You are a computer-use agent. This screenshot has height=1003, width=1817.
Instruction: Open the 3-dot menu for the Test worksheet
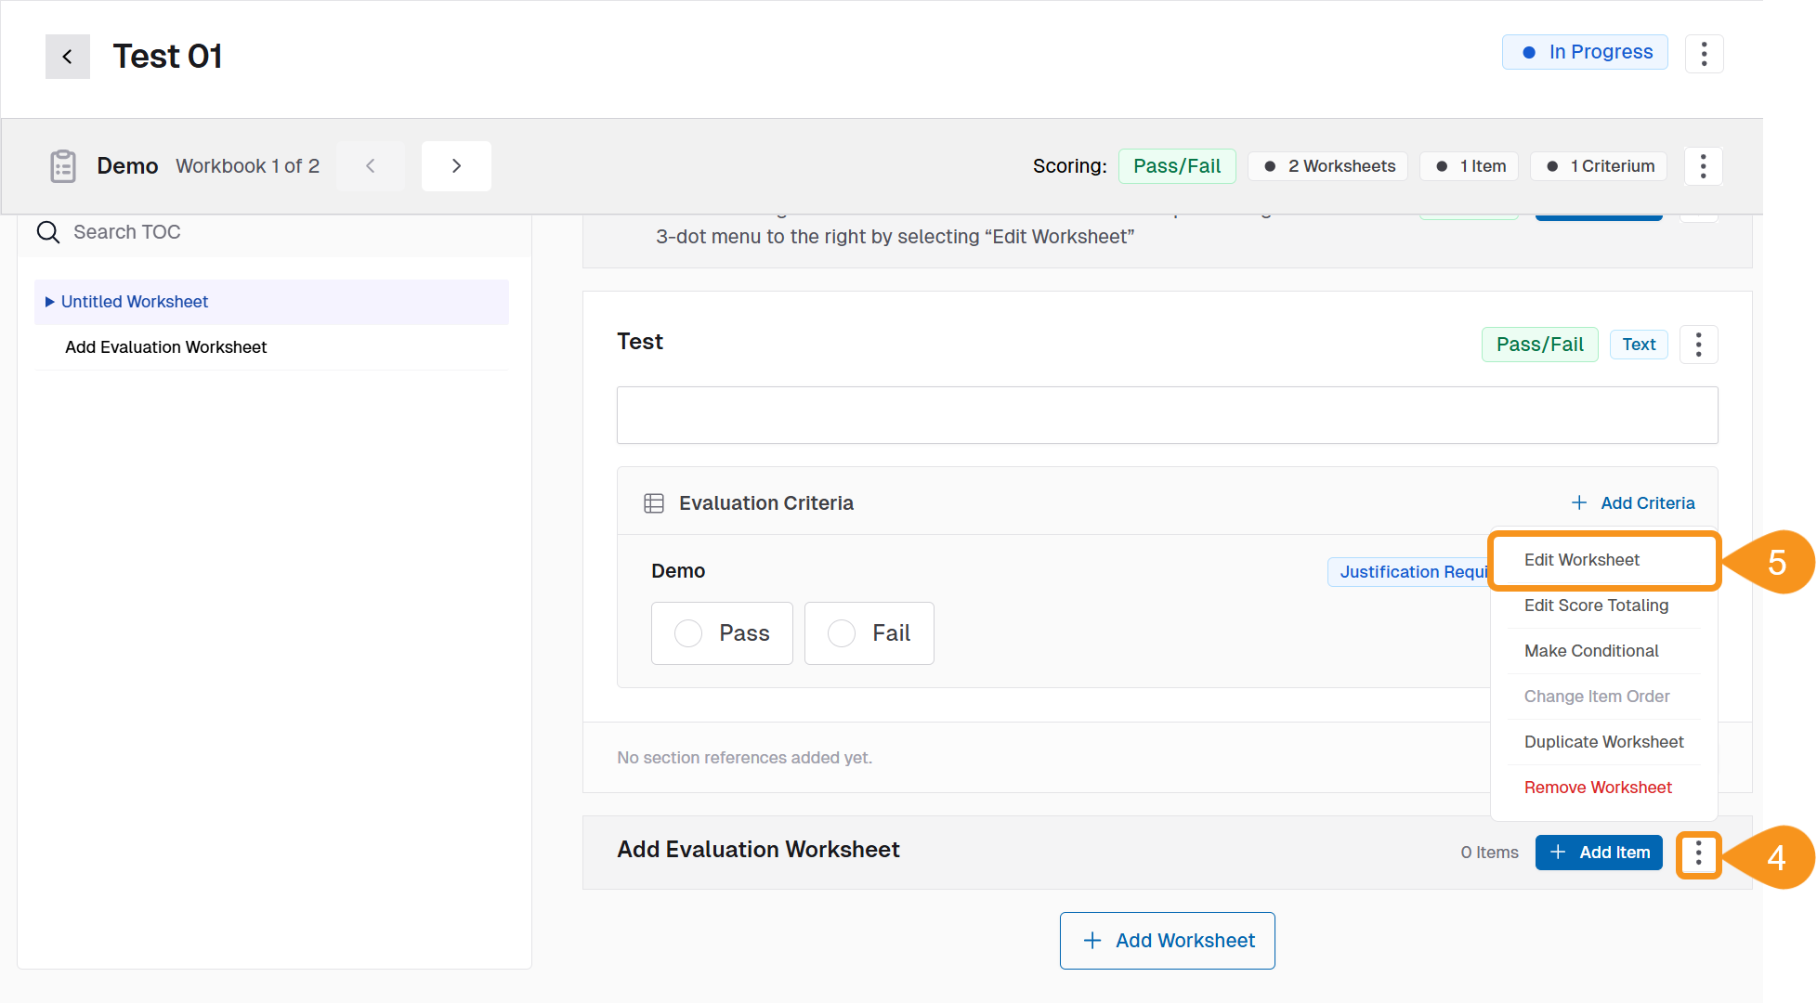[1699, 344]
